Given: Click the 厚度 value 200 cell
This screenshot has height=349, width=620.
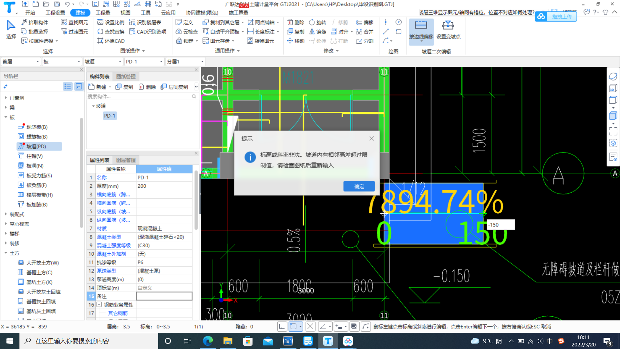Looking at the screenshot, I should 164,186.
